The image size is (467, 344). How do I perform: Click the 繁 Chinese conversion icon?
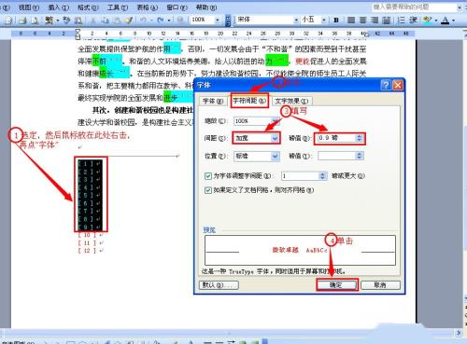click(49, 21)
